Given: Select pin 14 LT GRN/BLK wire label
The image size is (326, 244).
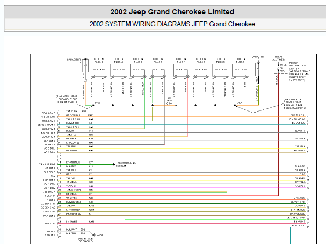Looking at the screenshot, I should tap(73, 162).
